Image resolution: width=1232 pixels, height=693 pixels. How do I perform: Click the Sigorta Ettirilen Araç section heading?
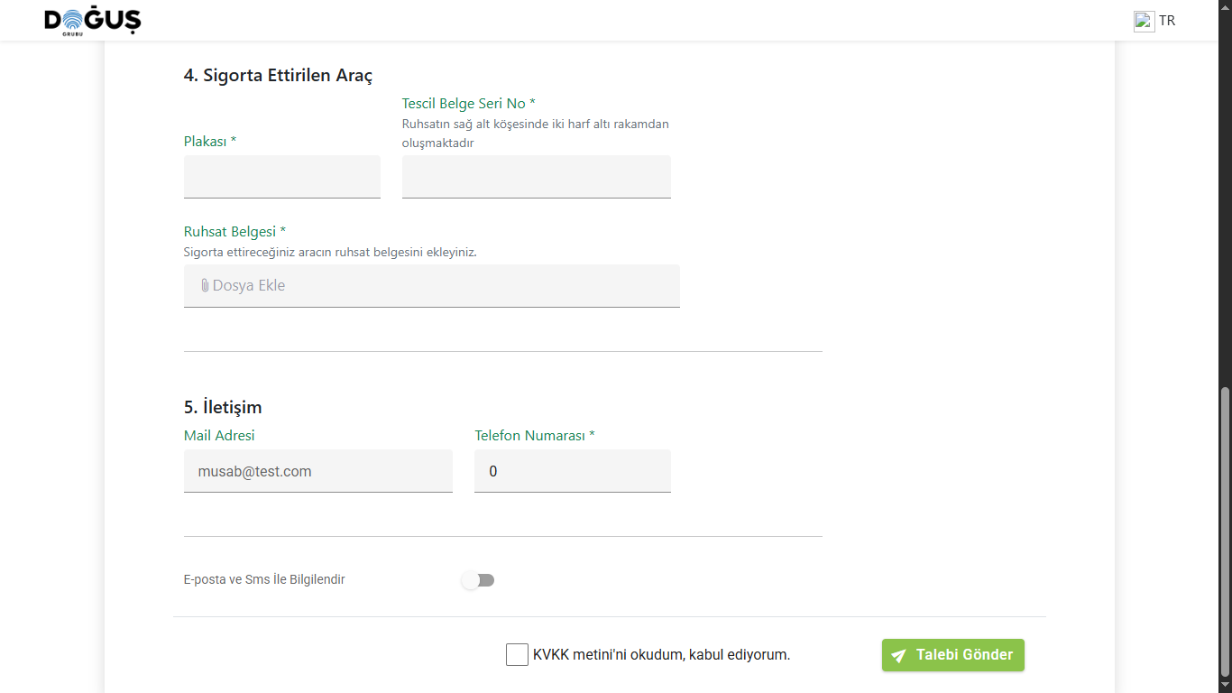(278, 75)
